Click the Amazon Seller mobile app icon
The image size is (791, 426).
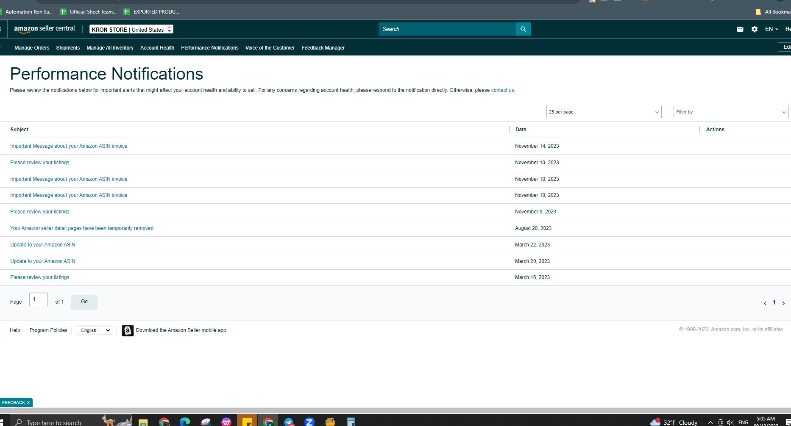click(x=128, y=330)
